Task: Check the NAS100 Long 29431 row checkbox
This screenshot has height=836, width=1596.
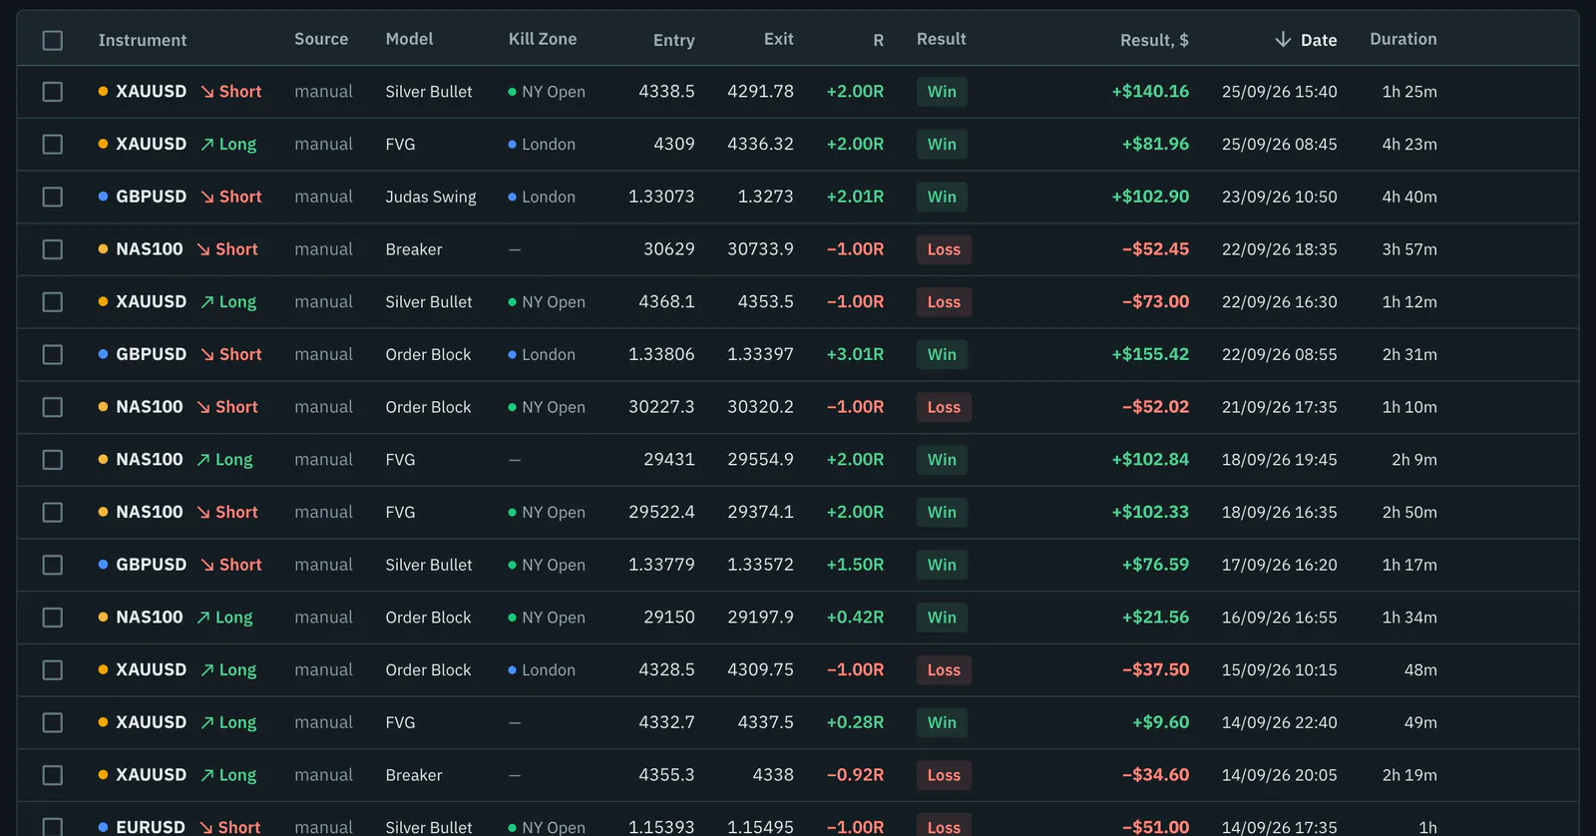Action: pos(53,460)
